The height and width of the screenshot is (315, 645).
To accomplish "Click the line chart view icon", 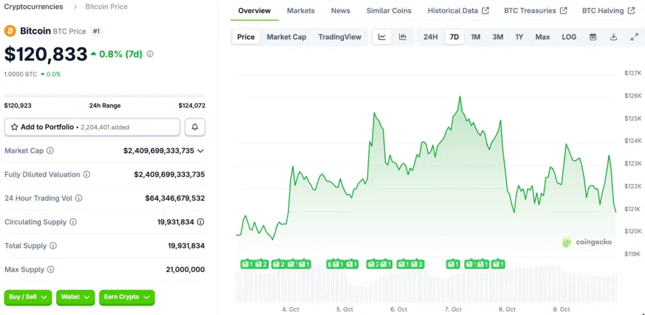I will (x=382, y=37).
